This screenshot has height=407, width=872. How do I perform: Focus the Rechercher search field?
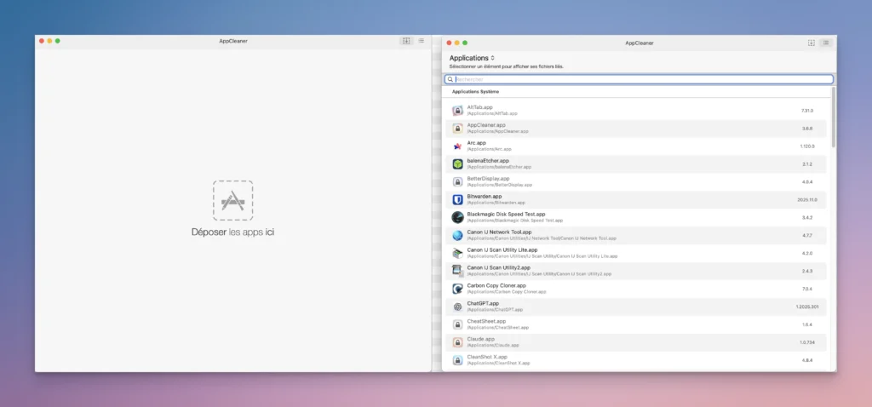point(639,79)
